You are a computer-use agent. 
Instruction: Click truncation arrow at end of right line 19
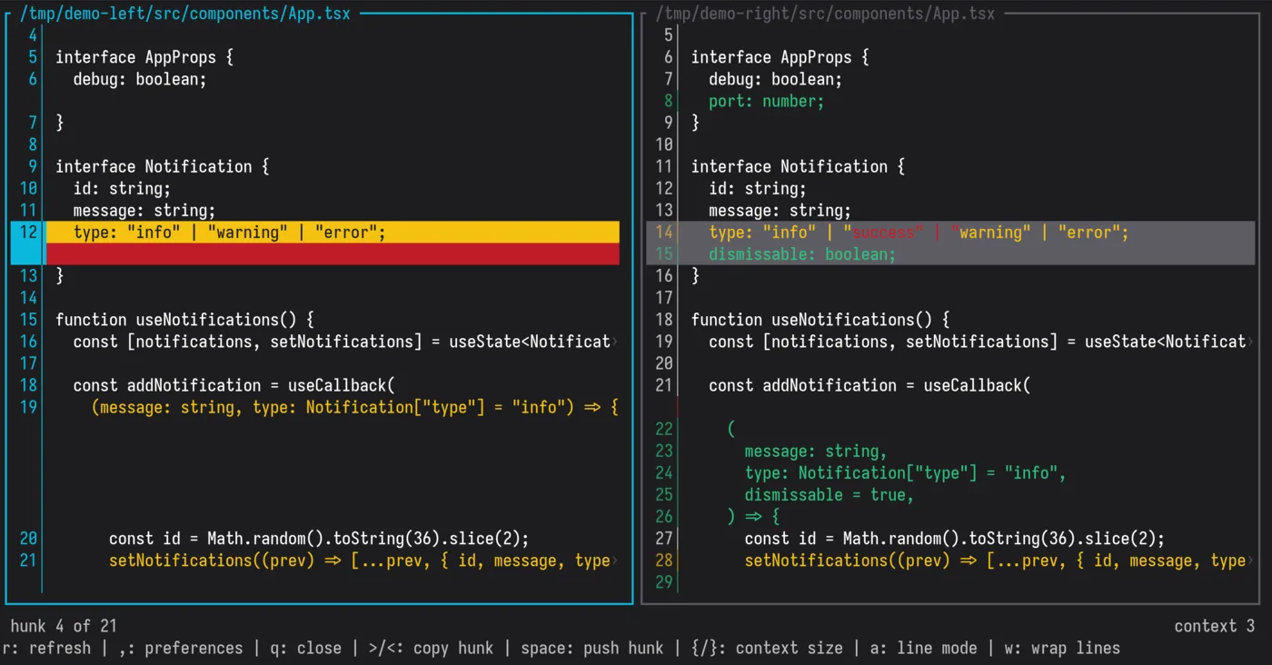(x=1251, y=342)
